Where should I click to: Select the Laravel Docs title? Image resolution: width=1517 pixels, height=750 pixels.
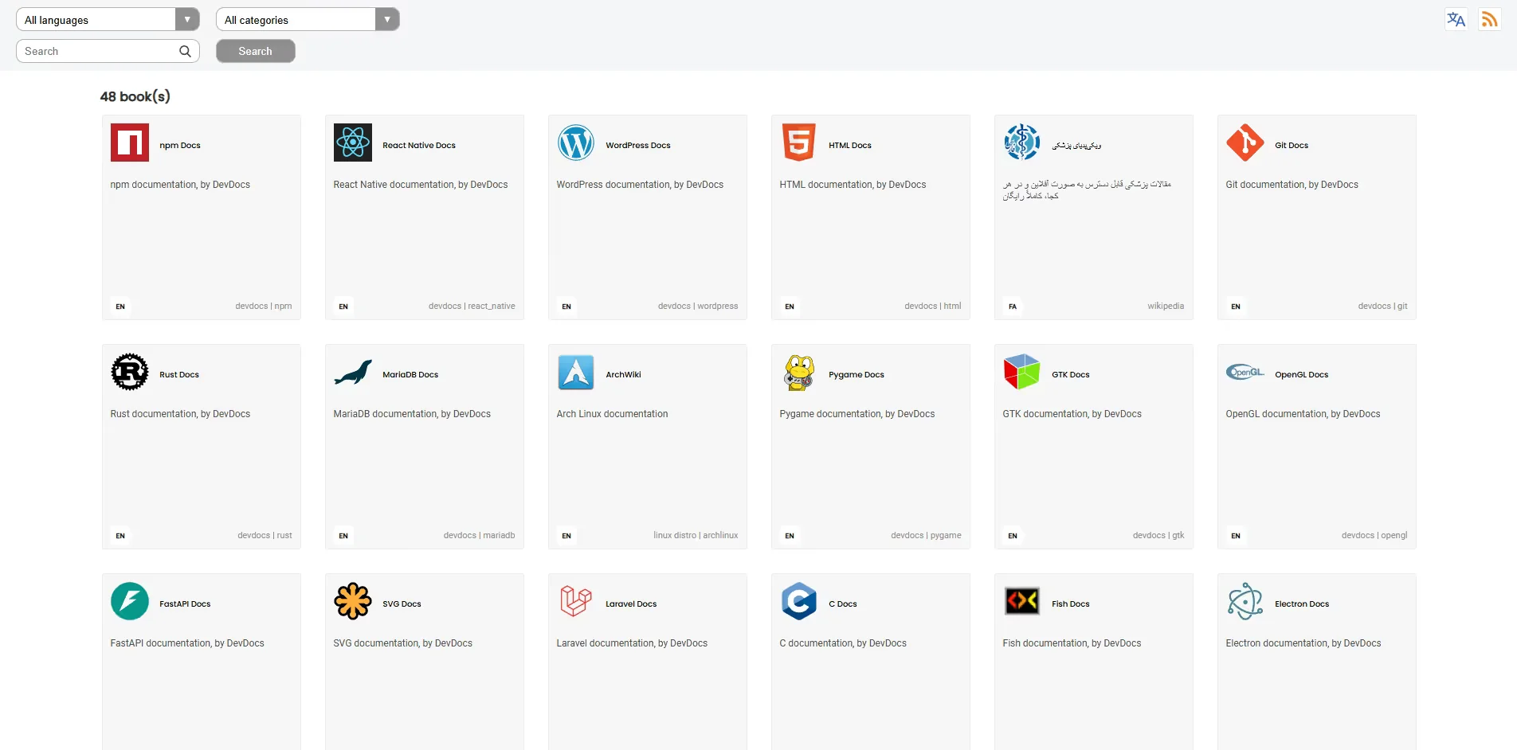(x=631, y=604)
